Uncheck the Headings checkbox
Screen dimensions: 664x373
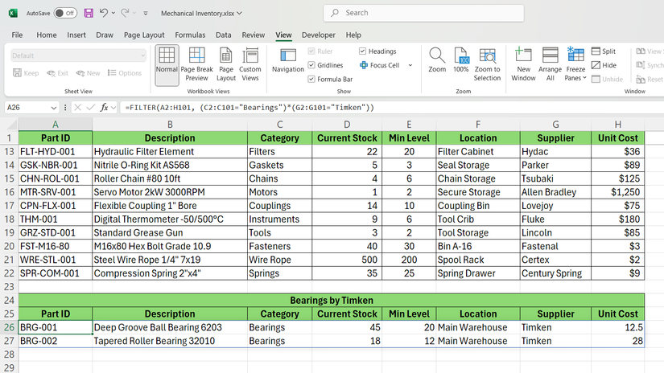pyautogui.click(x=363, y=51)
